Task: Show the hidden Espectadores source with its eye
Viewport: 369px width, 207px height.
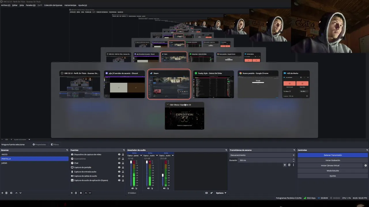Action: (119, 159)
